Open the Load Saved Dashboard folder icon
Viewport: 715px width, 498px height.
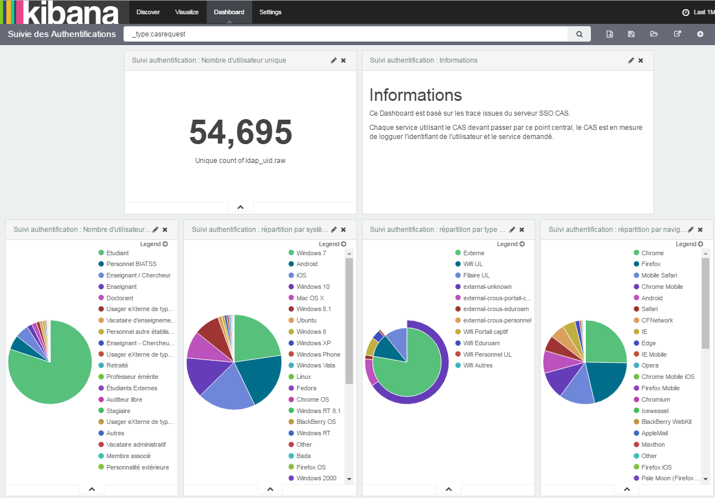click(654, 34)
